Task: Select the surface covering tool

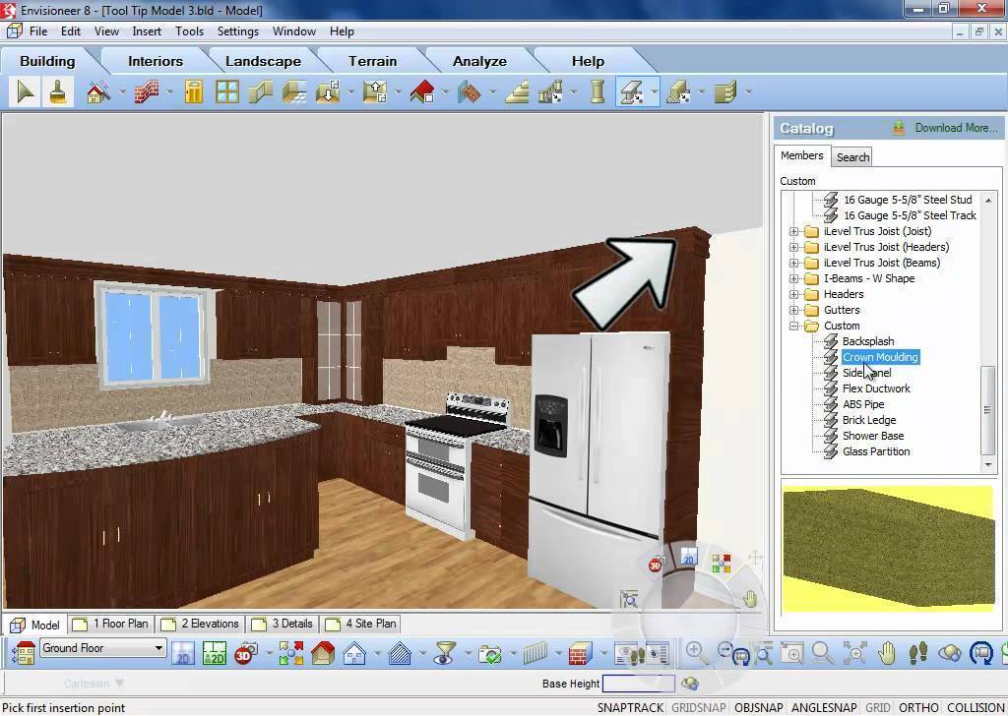Action: (470, 91)
